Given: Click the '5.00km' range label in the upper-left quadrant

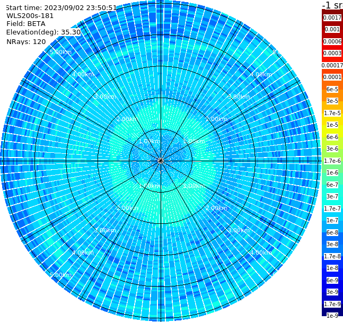Looking at the screenshot, I should pyautogui.click(x=60, y=53).
